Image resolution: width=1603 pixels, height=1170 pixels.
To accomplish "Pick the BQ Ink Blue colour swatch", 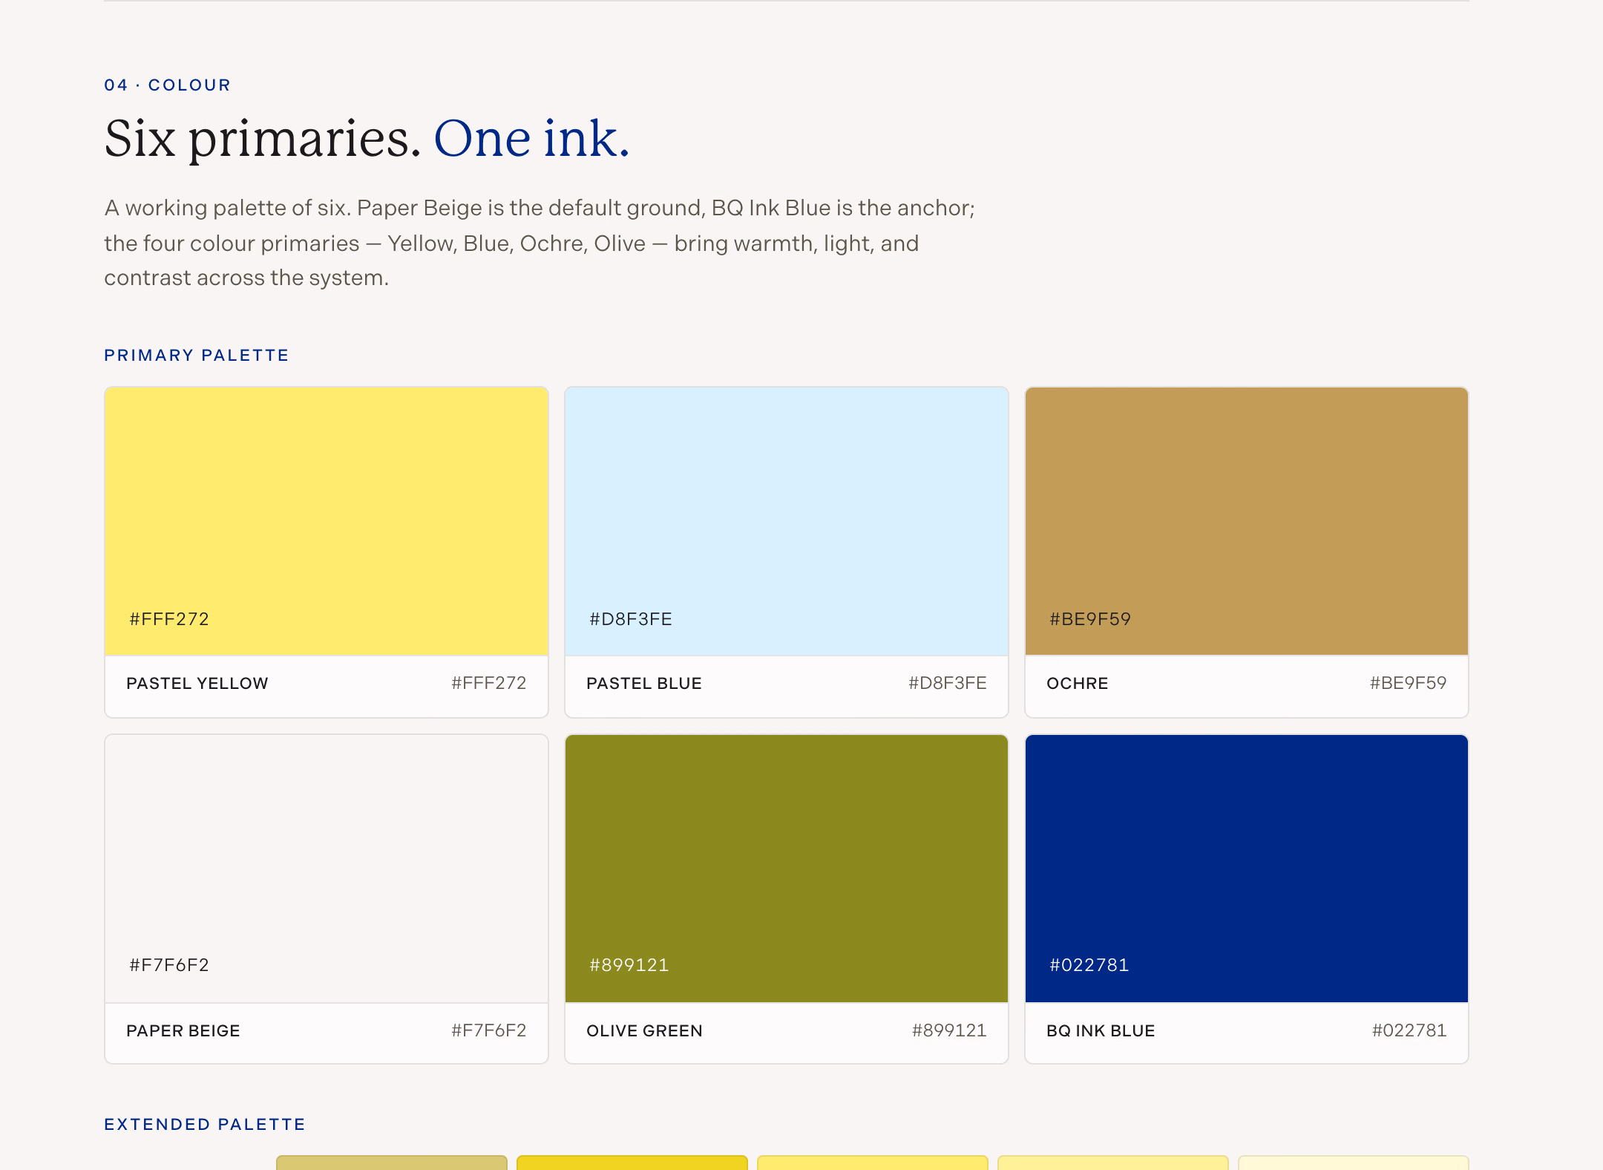I will click(1247, 869).
